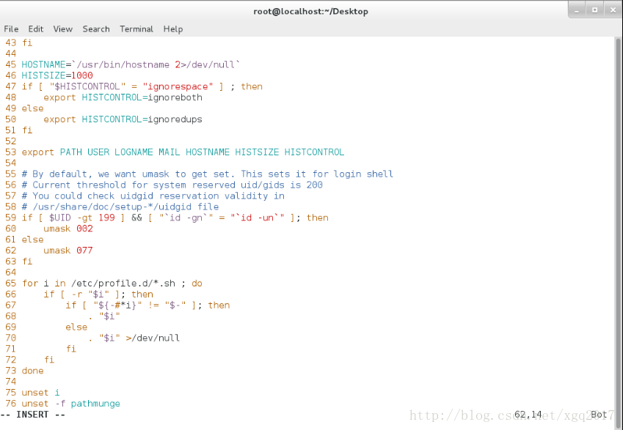This screenshot has width=623, height=430.
Task: Click the HOSTNAME assignment on line 45
Action: (x=131, y=64)
